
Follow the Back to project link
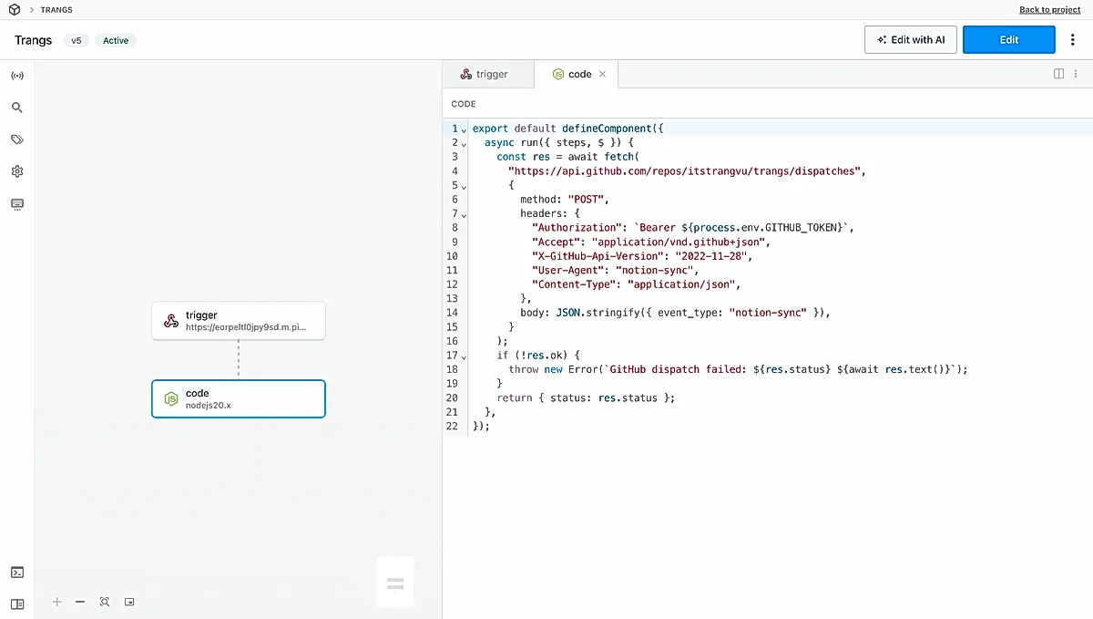(1049, 10)
